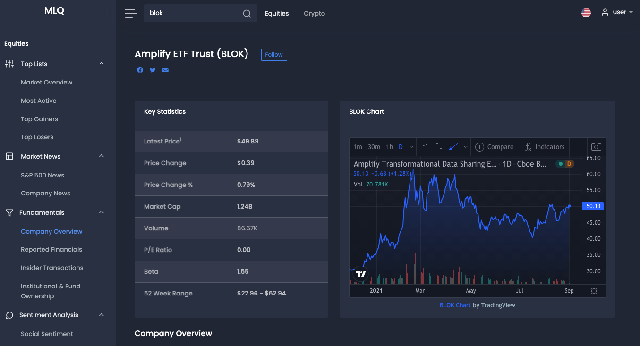The height and width of the screenshot is (346, 640).
Task: Collapse the Sentiment Analysis section
Action: 102,315
